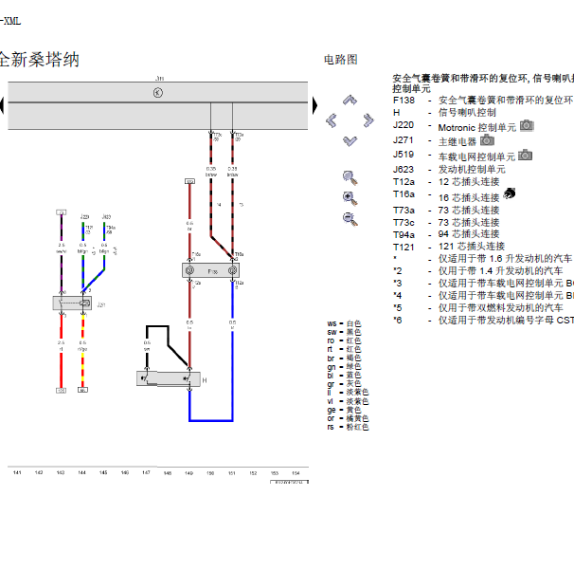Click the J623 label above the bl/gn wire
The height and width of the screenshot is (570, 574).
(x=106, y=216)
